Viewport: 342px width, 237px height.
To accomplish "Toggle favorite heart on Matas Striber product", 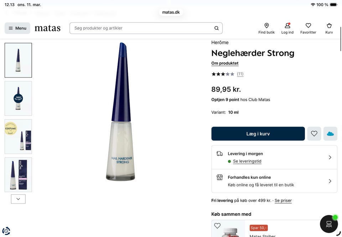I will tap(217, 226).
